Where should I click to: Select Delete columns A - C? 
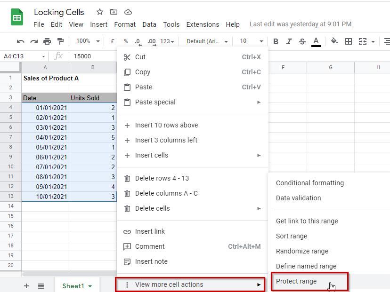(193, 193)
